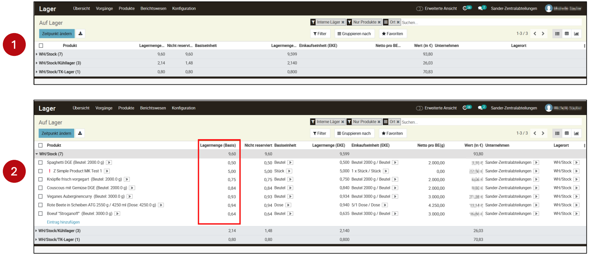Open link arrow beside Veganes Auberginencurry product
This screenshot has height=257, width=589.
(x=129, y=196)
